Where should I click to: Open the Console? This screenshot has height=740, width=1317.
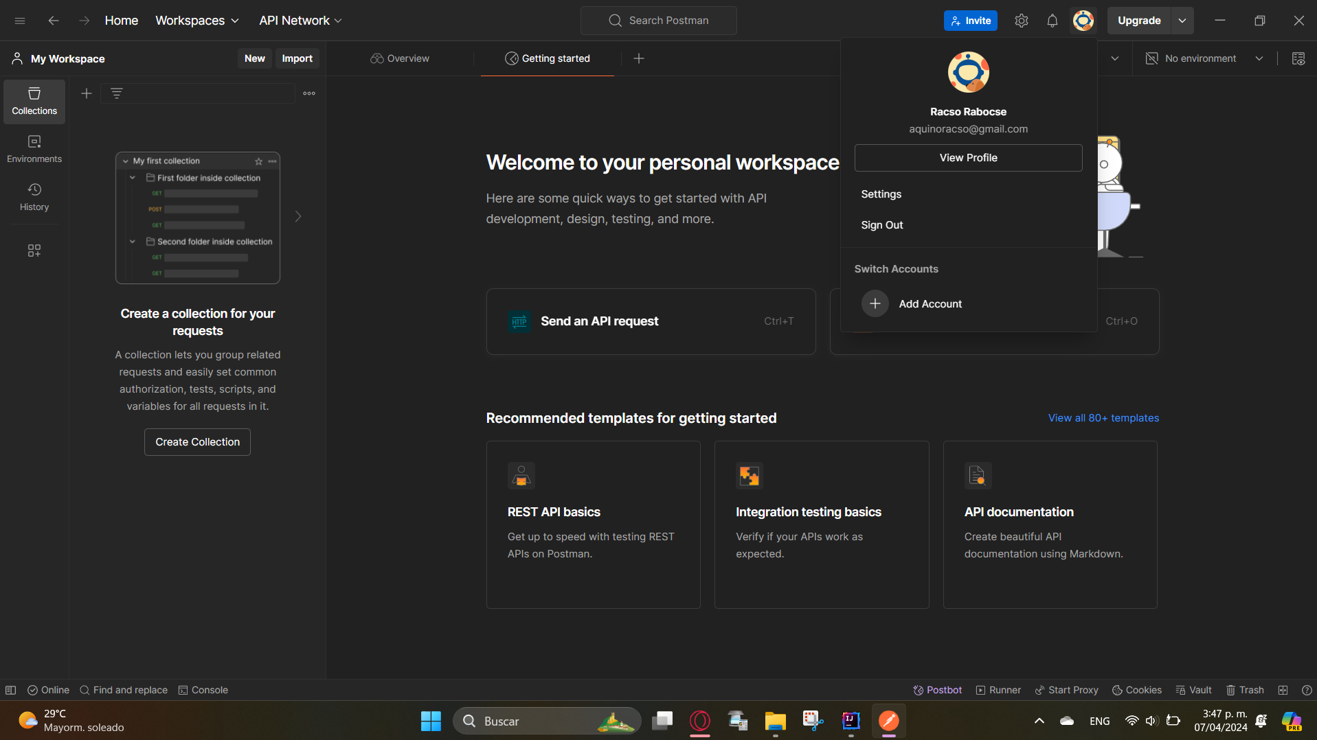[x=203, y=690]
